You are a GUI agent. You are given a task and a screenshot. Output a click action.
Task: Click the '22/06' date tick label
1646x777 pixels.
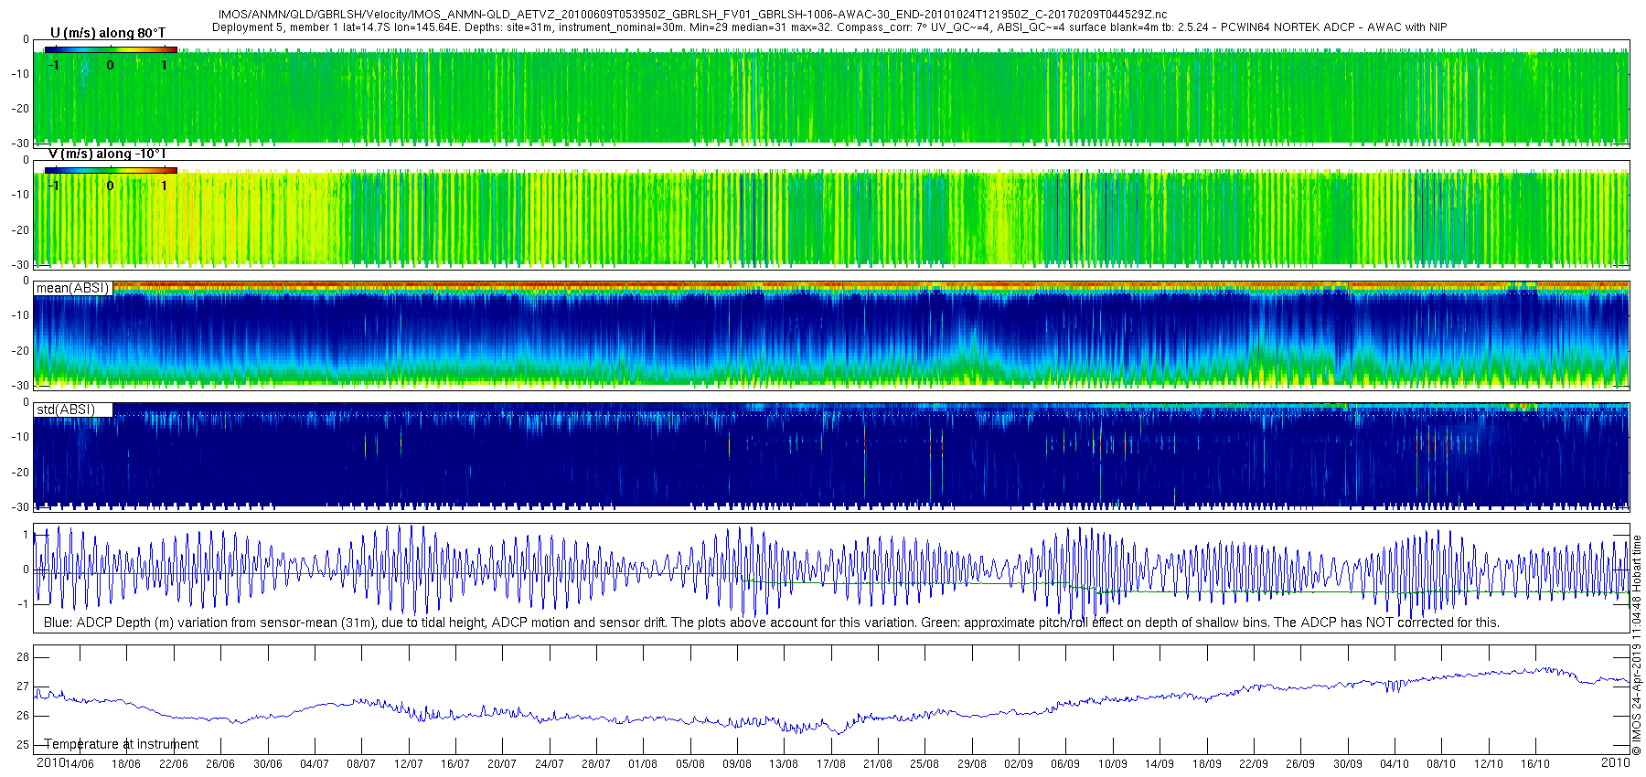[174, 764]
